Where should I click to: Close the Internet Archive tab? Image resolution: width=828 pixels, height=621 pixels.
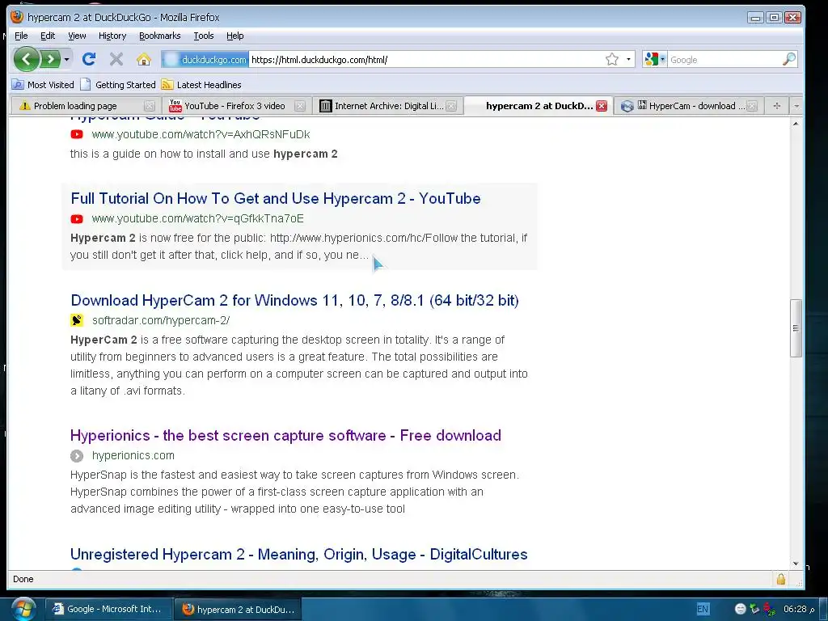pos(451,106)
